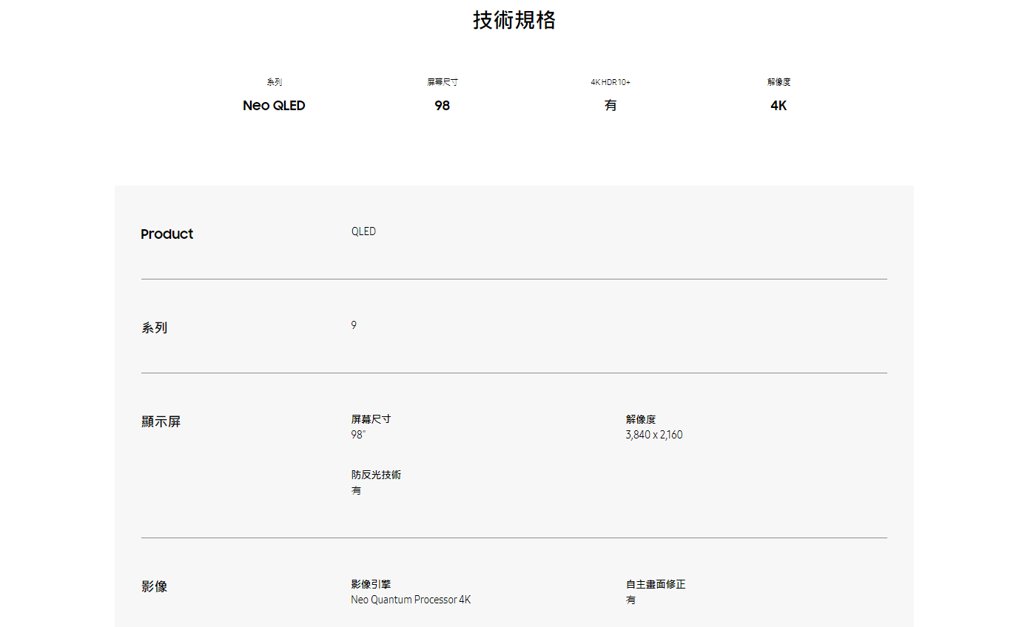Image resolution: width=1022 pixels, height=627 pixels.
Task: Click the 4K HDR10+ summary label
Action: tap(611, 82)
